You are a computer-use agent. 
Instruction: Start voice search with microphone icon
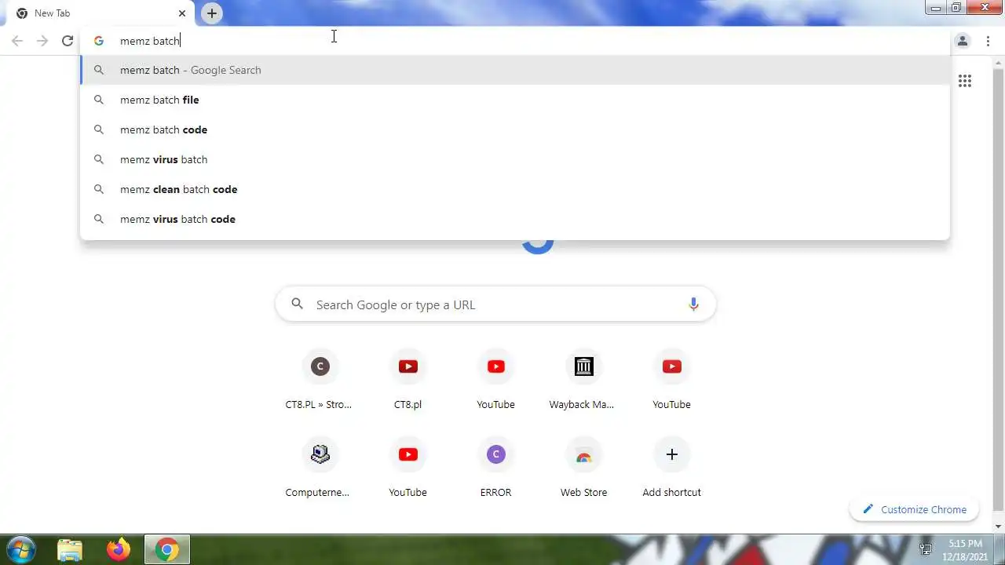pos(693,304)
